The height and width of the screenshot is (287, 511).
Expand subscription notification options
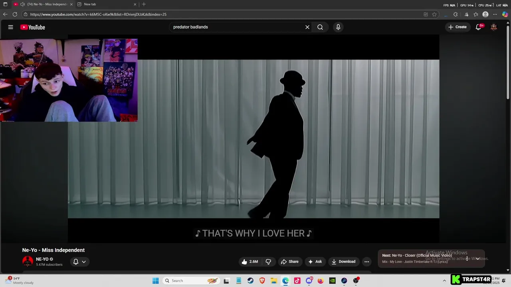point(79,262)
